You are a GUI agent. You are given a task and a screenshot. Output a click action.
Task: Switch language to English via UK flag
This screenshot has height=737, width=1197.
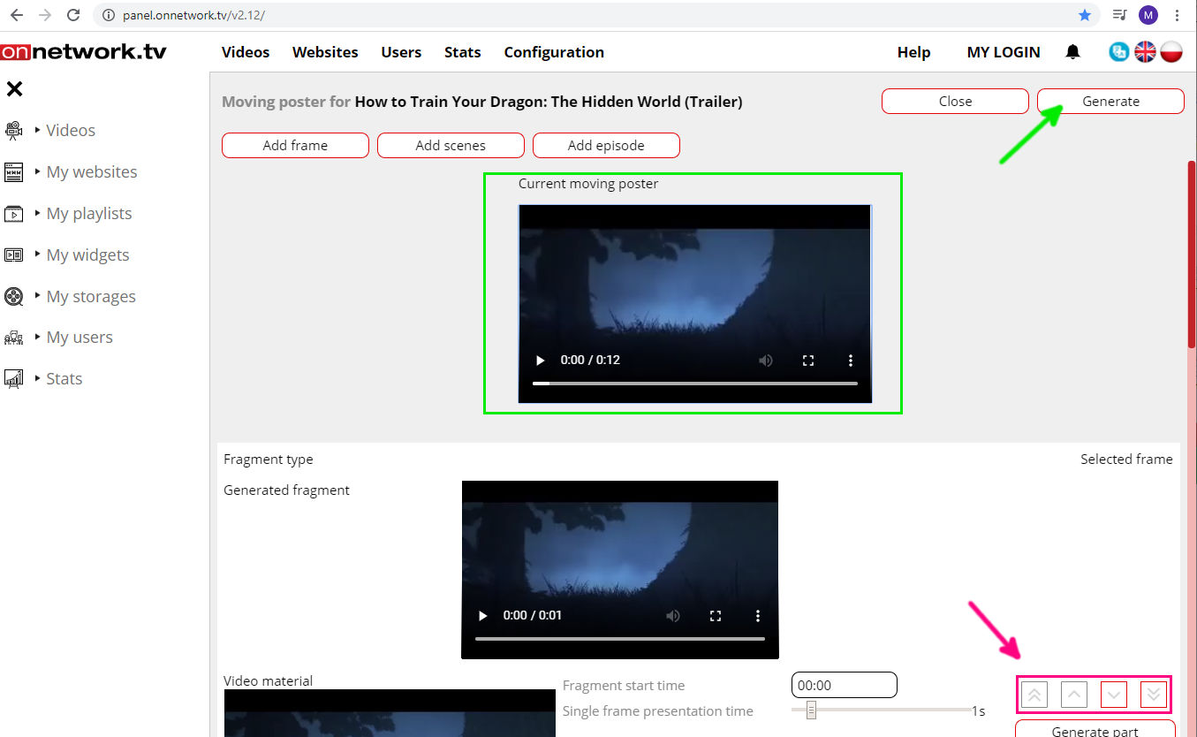[x=1145, y=52]
